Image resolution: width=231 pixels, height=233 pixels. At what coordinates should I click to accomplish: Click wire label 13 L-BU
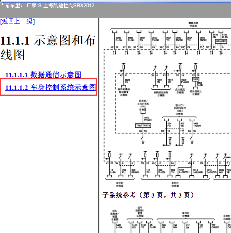click(x=113, y=171)
